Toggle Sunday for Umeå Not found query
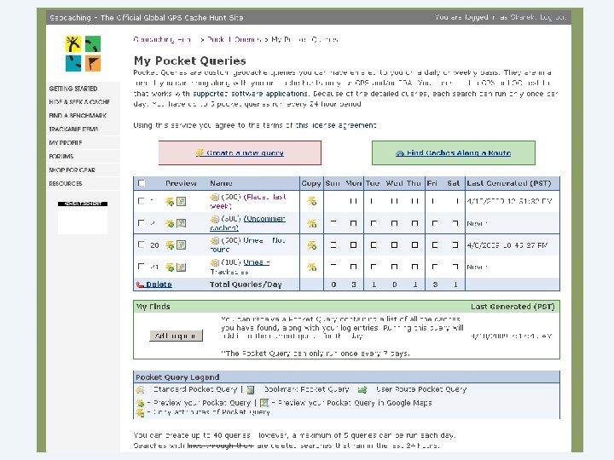This screenshot has width=614, height=460. tap(333, 244)
